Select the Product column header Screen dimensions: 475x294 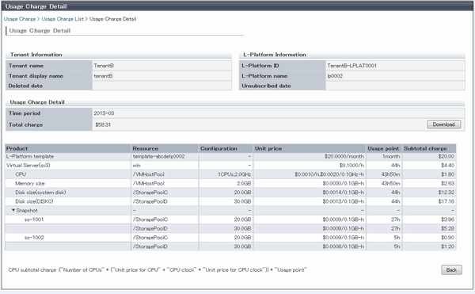point(68,148)
